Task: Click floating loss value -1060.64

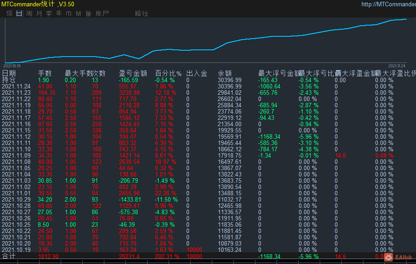Action: tap(269, 86)
